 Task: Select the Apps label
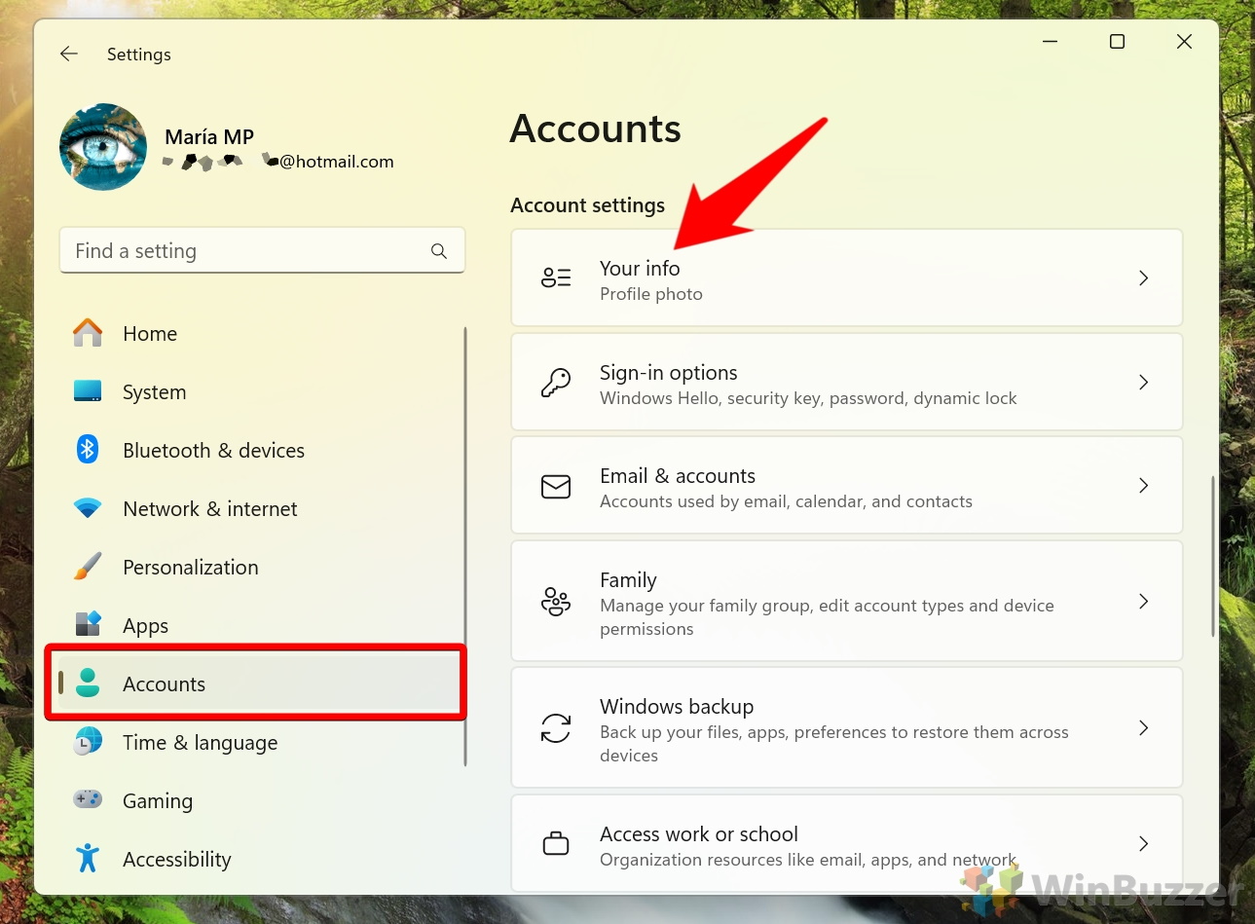click(145, 626)
